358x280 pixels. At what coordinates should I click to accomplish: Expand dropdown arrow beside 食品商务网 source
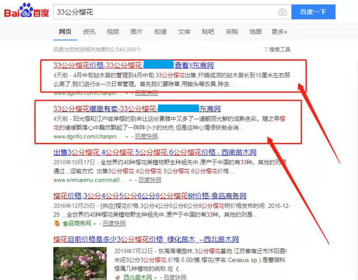[94, 224]
